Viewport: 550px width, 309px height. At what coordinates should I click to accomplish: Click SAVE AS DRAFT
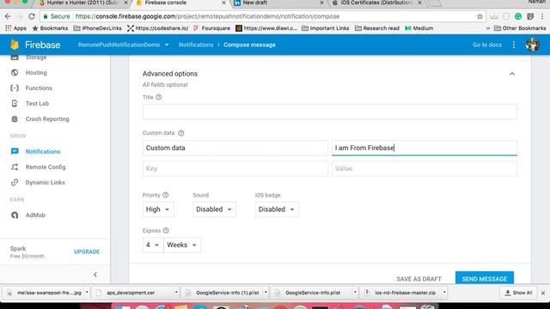(x=419, y=279)
